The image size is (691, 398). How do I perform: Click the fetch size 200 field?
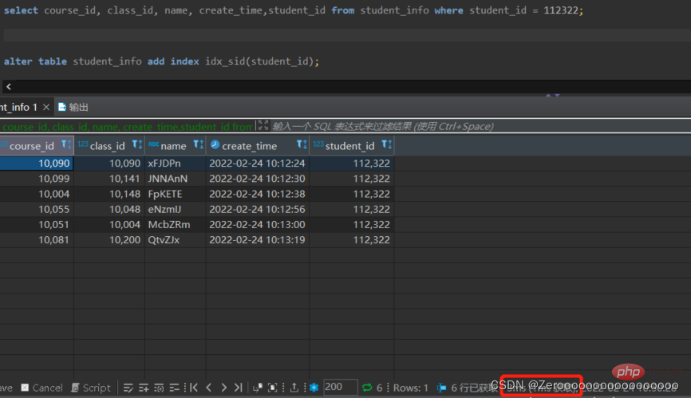pyautogui.click(x=340, y=387)
